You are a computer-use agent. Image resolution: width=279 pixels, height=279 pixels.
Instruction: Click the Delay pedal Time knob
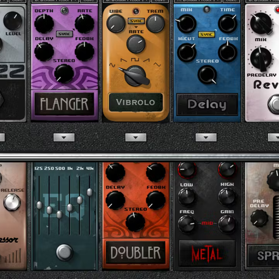[x=228, y=24]
